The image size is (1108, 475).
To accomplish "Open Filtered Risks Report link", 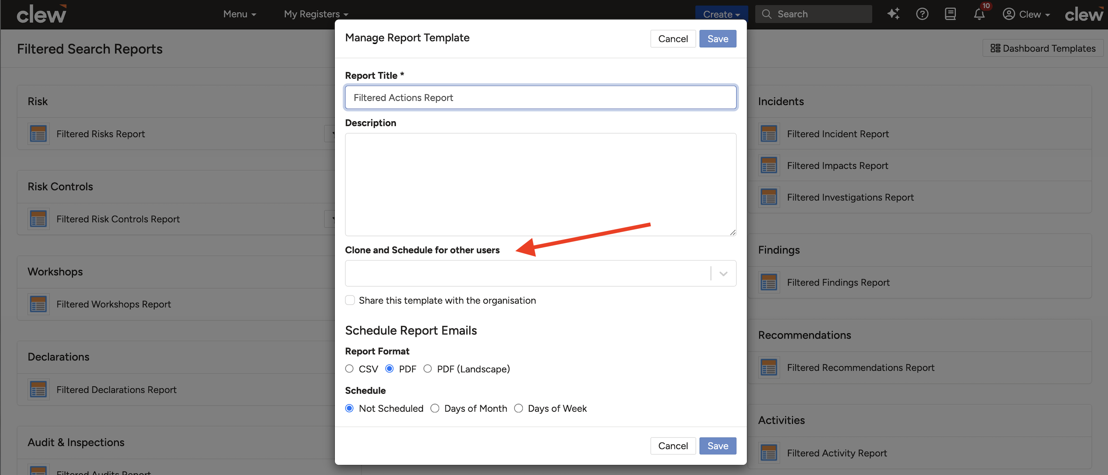I will pos(100,134).
